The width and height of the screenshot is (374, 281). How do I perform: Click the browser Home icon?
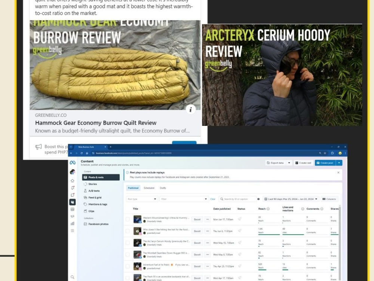[87, 153]
